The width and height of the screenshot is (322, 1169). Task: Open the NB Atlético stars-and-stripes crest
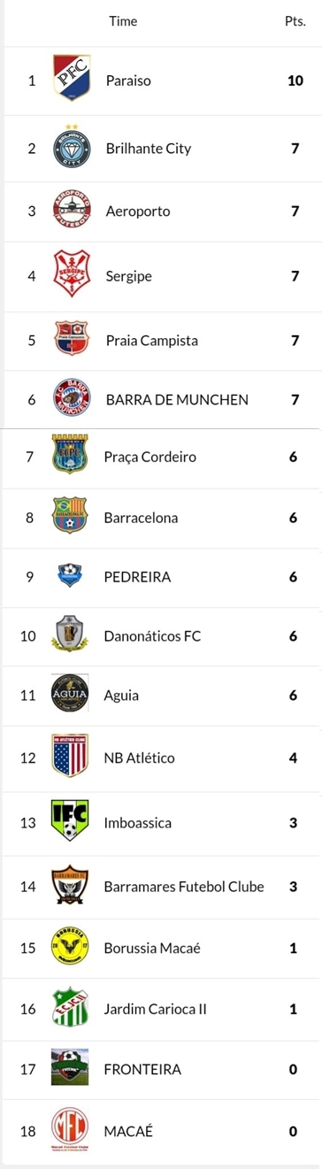[x=70, y=758]
